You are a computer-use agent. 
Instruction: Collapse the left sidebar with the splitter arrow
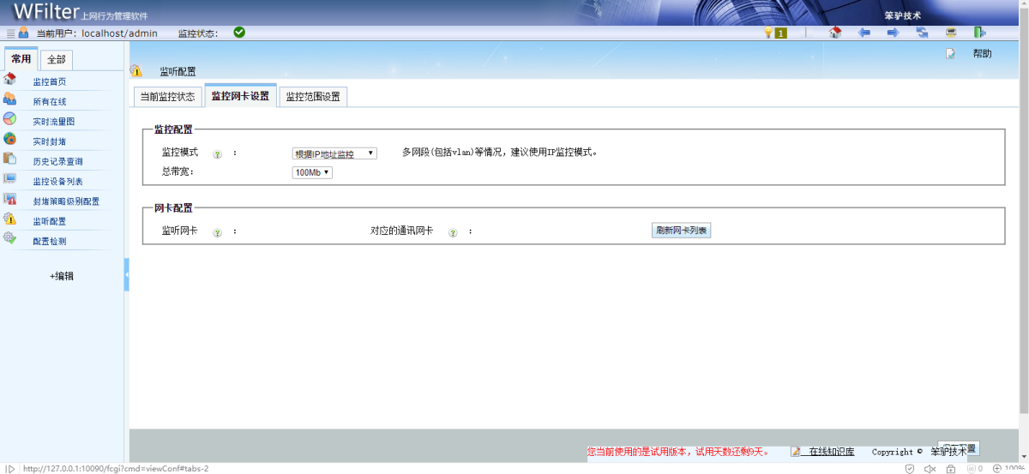pos(127,274)
